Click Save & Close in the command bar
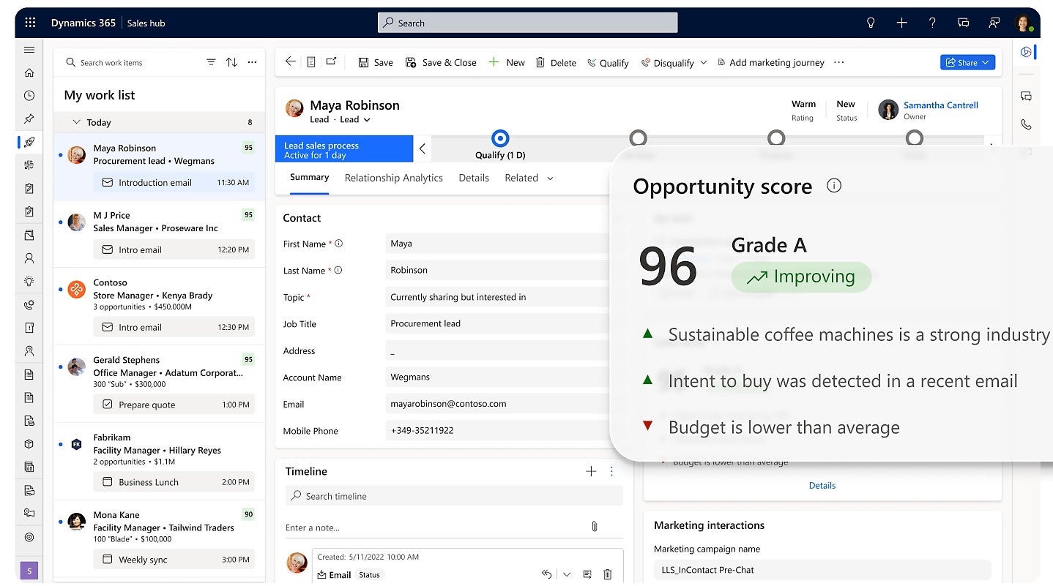Screen dimensions: 1053x586 [x=441, y=62]
